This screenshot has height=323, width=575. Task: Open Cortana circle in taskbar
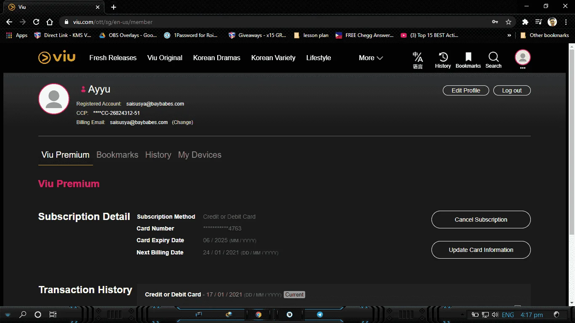pos(38,315)
